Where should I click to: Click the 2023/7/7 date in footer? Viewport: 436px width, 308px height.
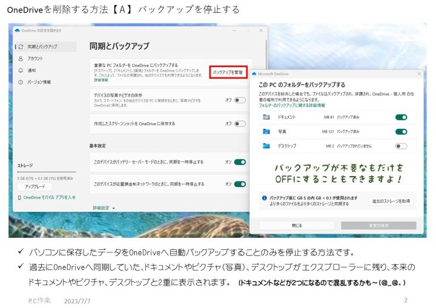(x=77, y=301)
